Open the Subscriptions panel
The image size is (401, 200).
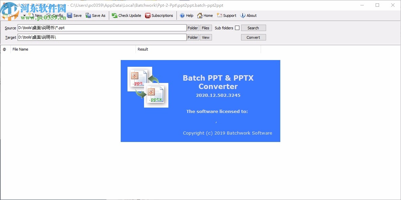pyautogui.click(x=159, y=16)
